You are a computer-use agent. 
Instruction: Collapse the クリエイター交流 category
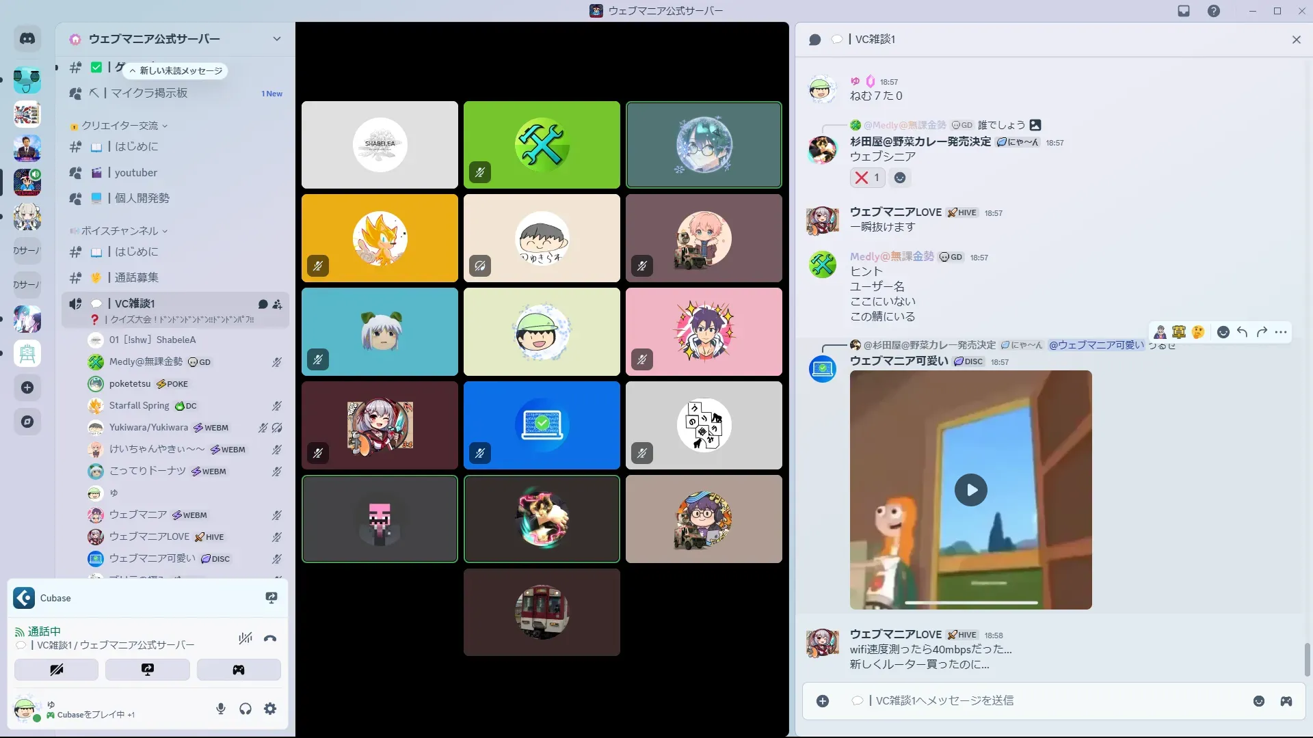click(x=120, y=126)
